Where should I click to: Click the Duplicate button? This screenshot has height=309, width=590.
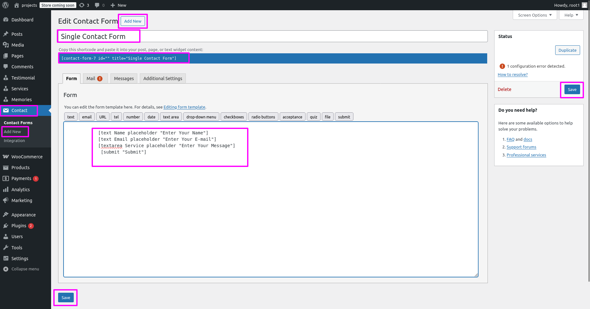[x=567, y=50]
